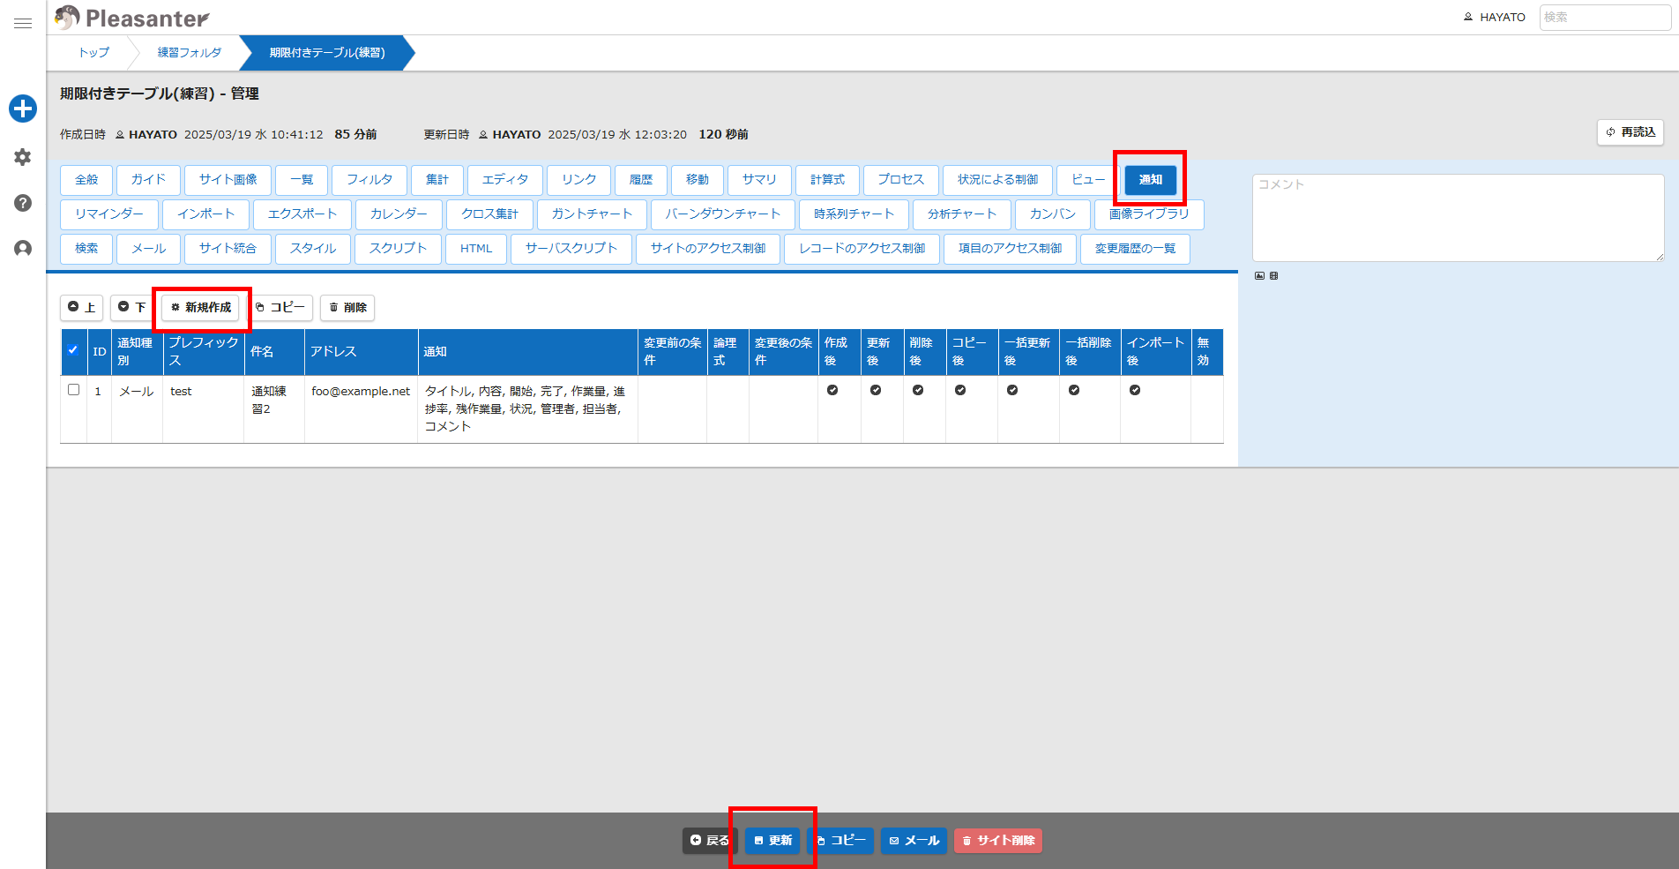Screen dimensions: 1679x869
Task: Open the user account sidebar icon
Action: pyautogui.click(x=23, y=249)
